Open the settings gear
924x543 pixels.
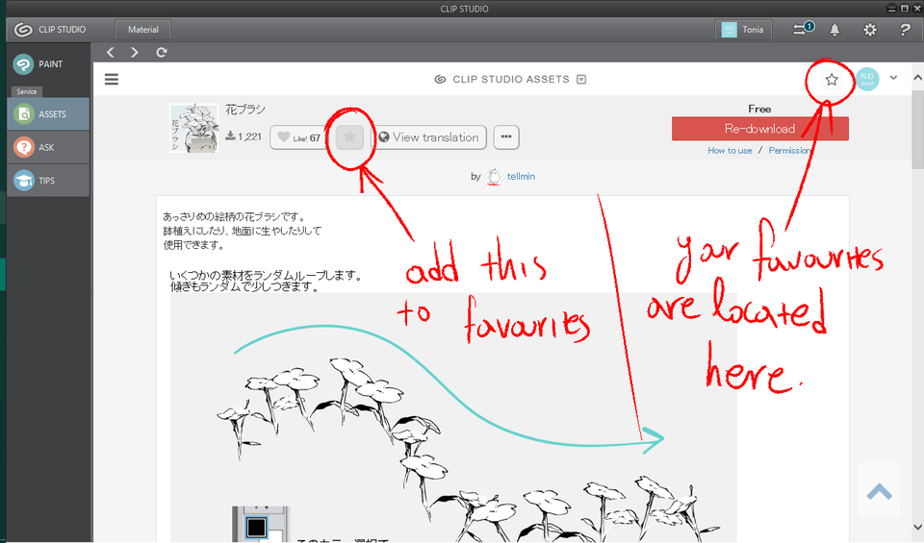(x=870, y=30)
